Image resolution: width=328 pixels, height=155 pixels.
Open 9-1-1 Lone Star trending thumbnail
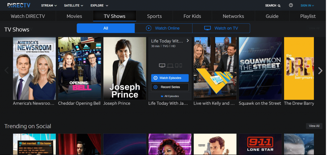(260, 144)
